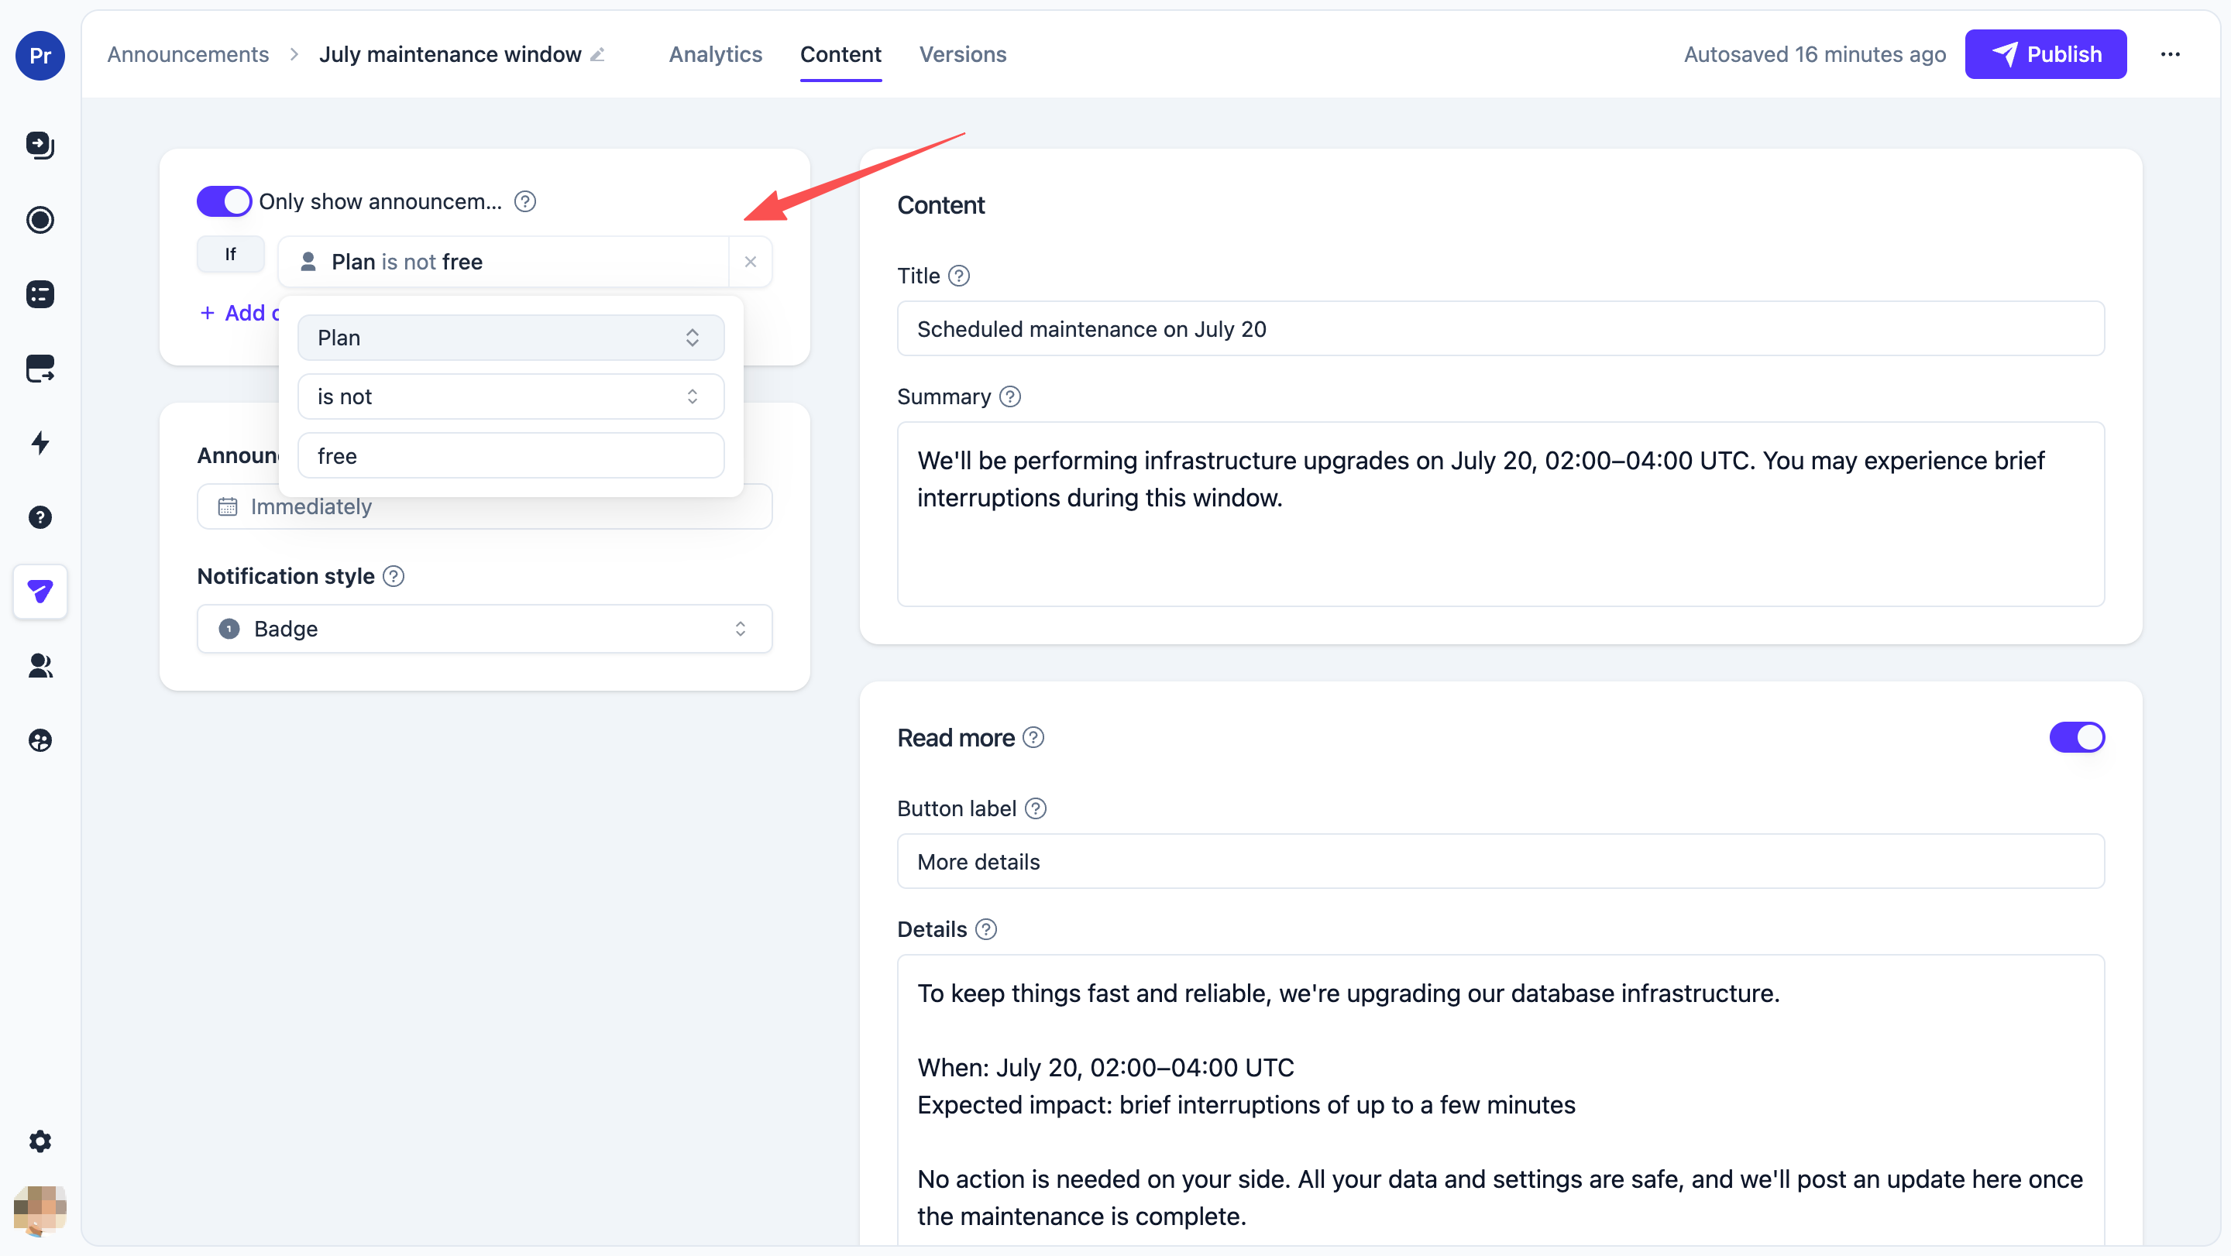Viewport: 2231px width, 1256px height.
Task: Remove the 'Plan is not free' condition
Action: point(751,262)
